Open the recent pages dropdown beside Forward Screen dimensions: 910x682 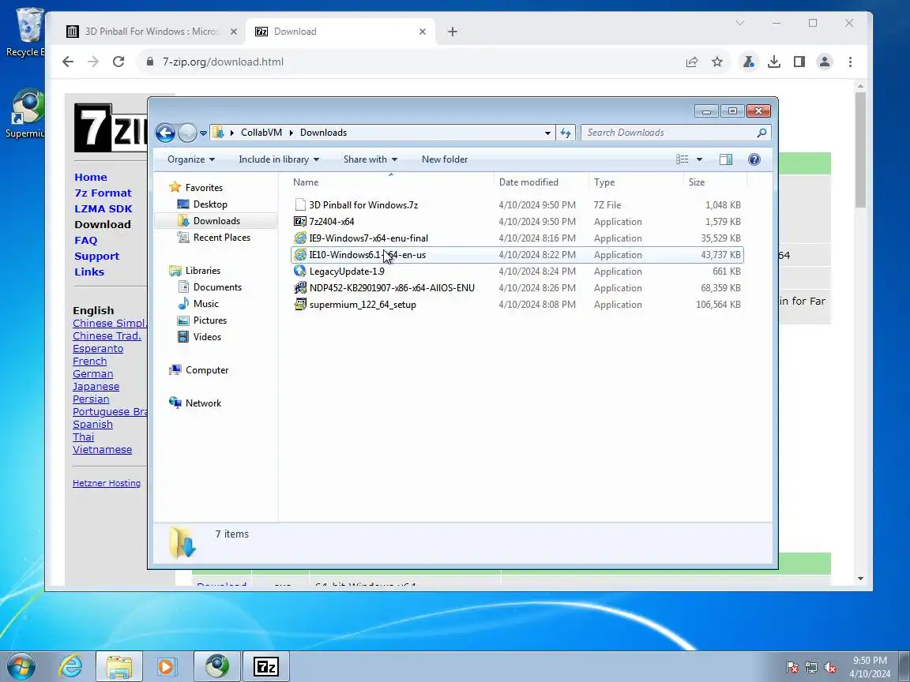pos(203,133)
